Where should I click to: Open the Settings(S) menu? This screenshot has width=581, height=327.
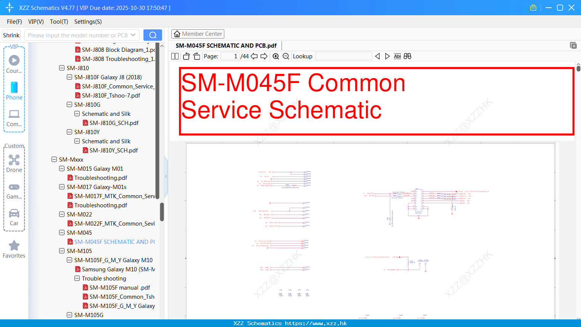[88, 22]
